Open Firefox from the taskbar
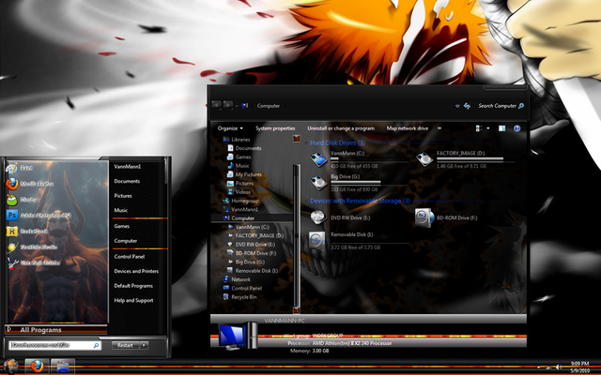Screen dimensions: 601x375 [37, 367]
